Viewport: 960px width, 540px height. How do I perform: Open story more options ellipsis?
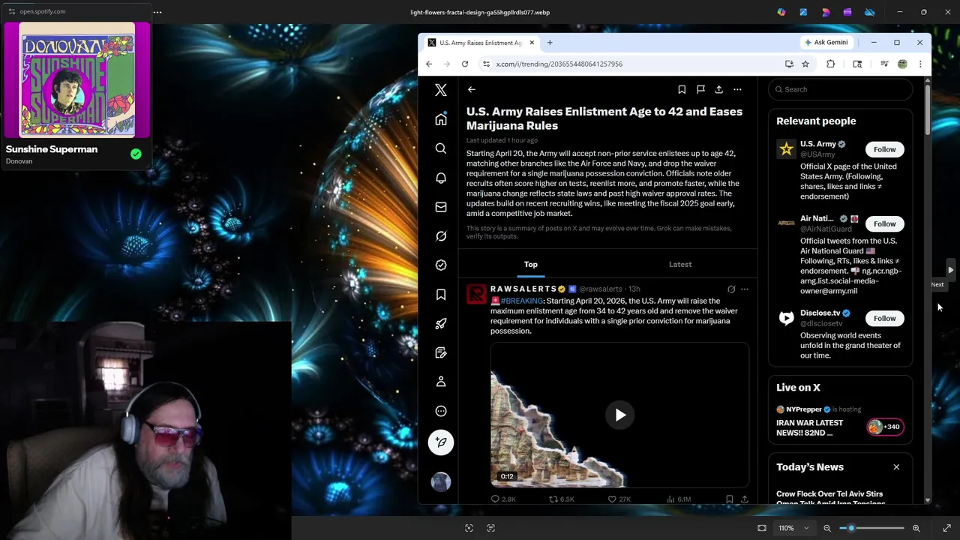click(x=737, y=89)
